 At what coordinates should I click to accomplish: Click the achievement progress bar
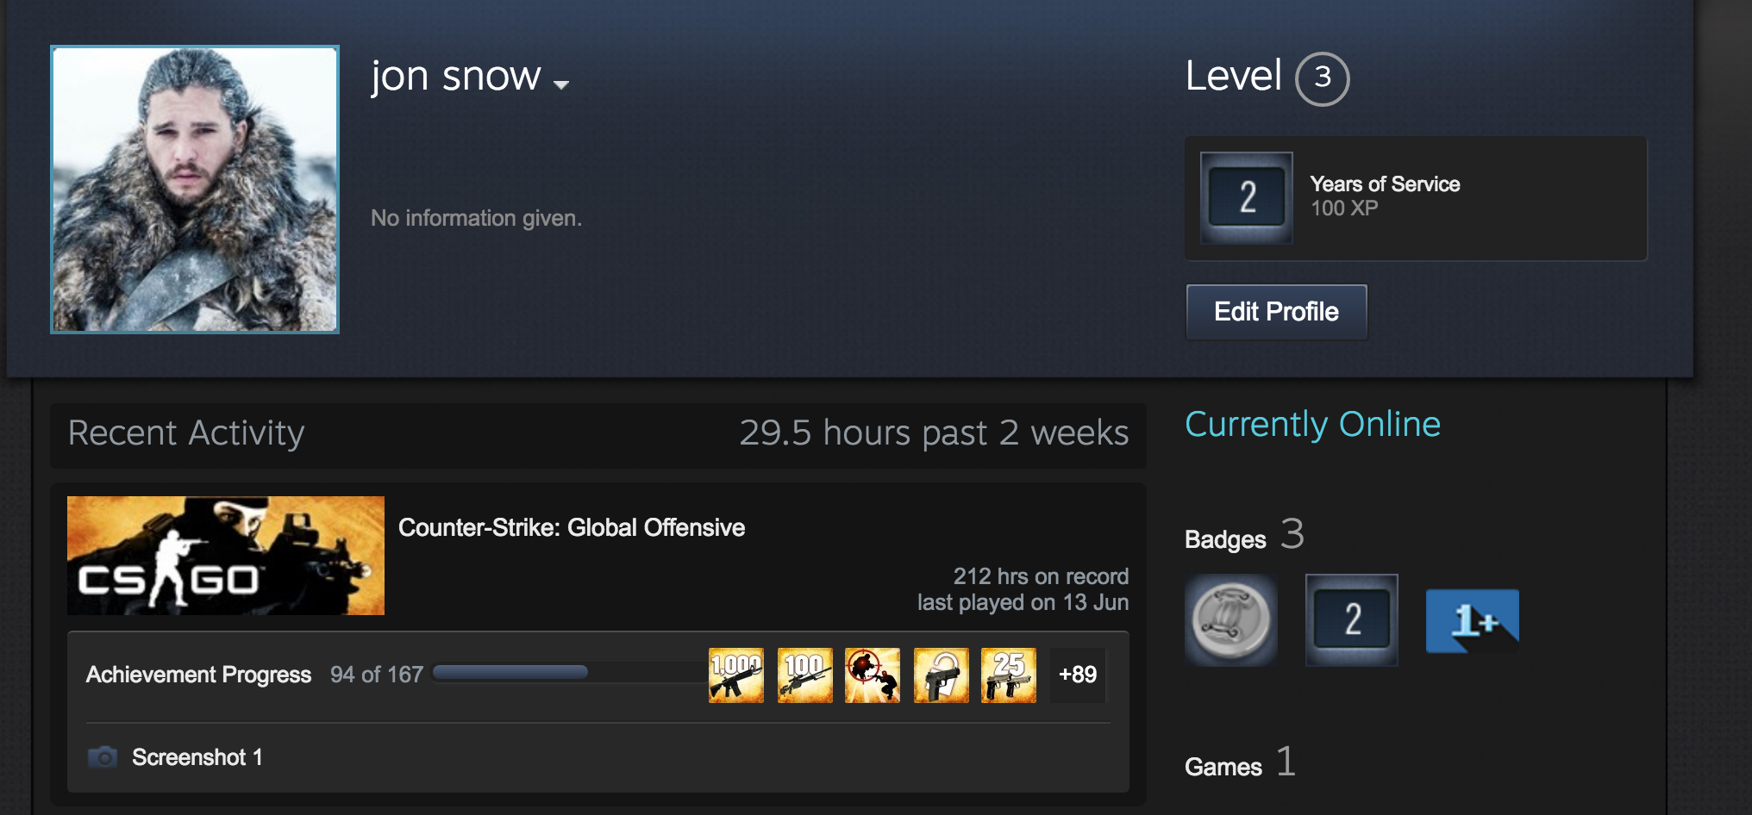pyautogui.click(x=569, y=672)
